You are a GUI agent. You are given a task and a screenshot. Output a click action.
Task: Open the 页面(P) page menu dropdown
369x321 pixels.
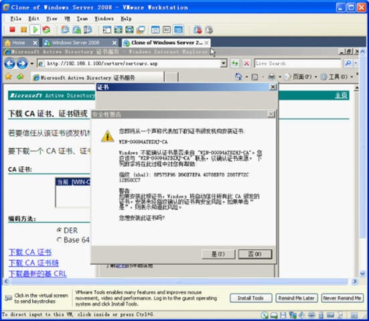coord(300,77)
